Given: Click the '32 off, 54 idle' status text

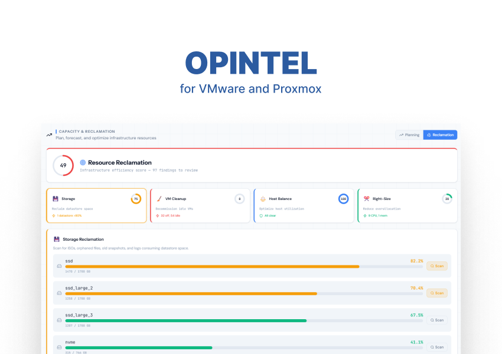Looking at the screenshot, I should tap(170, 215).
